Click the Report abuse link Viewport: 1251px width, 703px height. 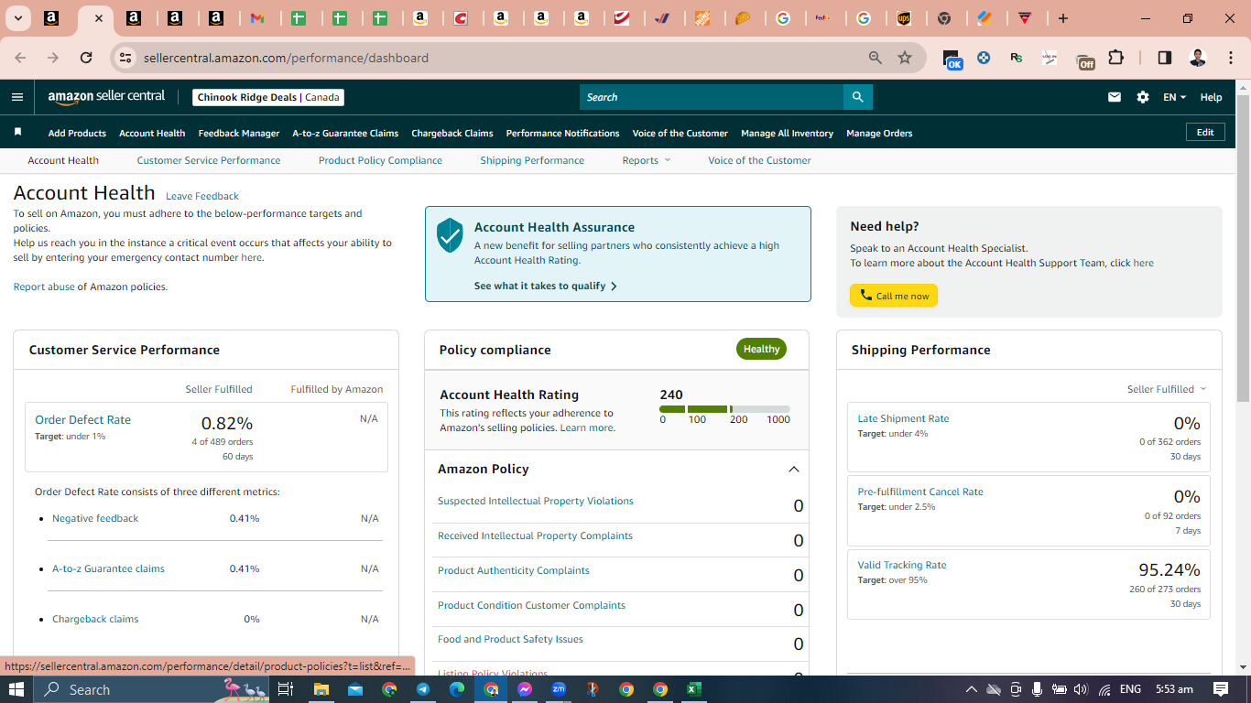[x=44, y=287]
